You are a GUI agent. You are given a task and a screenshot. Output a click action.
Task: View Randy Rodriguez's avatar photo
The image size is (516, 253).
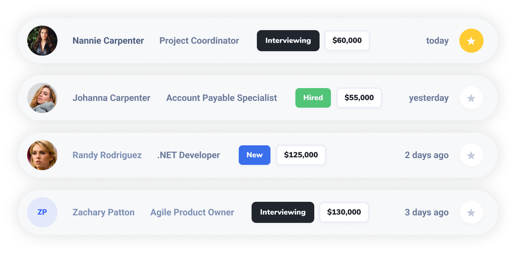[x=42, y=155]
